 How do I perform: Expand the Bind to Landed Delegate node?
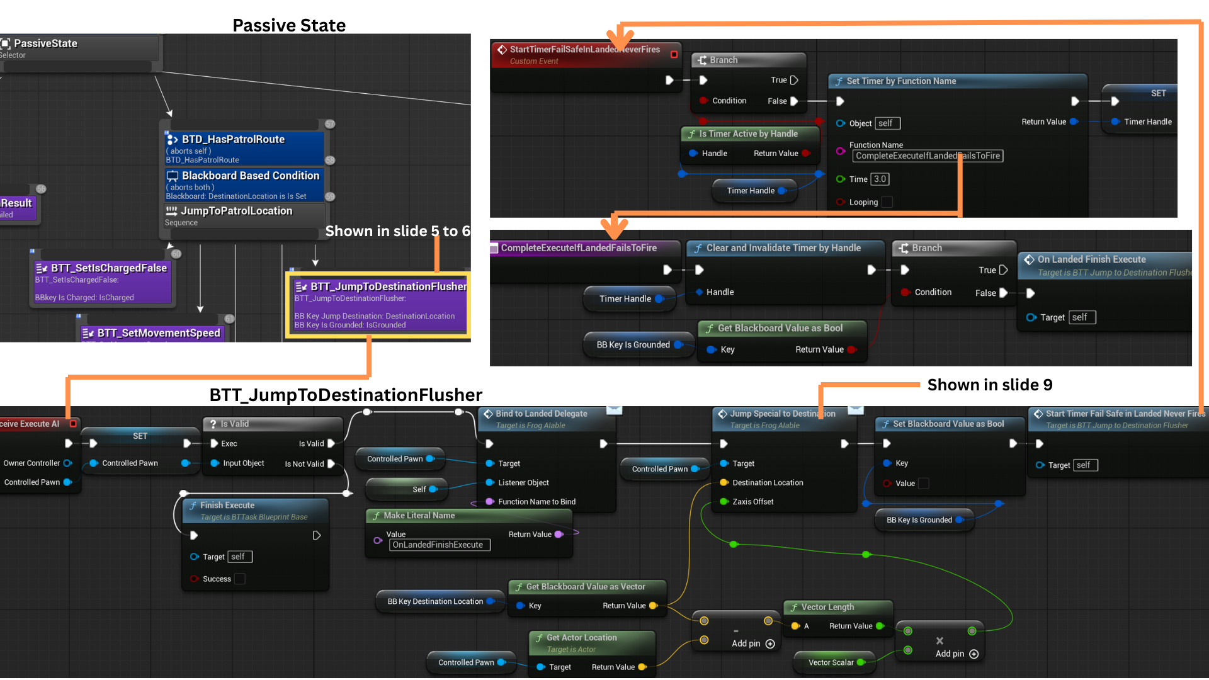(x=614, y=410)
